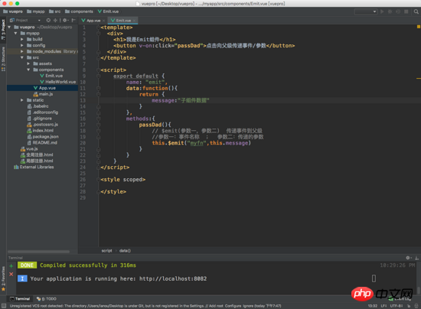Open .postcssrc.js file in project tree
The height and width of the screenshot is (309, 421).
[x=42, y=125]
